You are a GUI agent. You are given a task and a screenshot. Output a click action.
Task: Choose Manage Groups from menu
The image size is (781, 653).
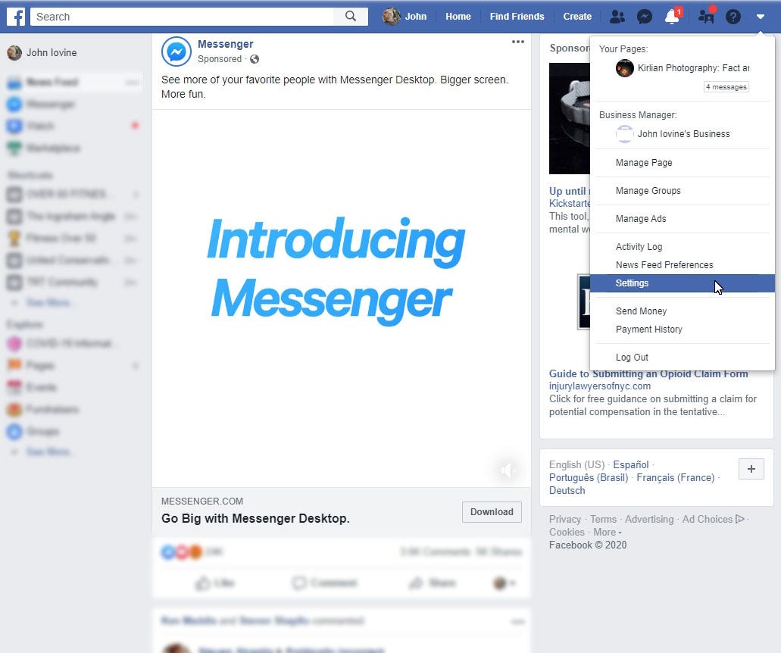point(648,191)
